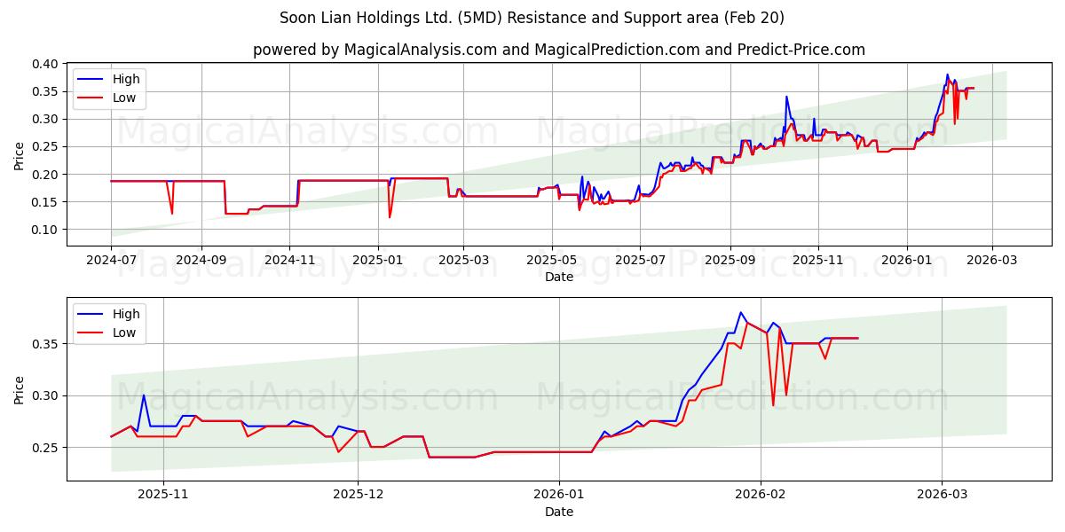Click the '2025-03' x-axis label in top chart

tap(464, 262)
